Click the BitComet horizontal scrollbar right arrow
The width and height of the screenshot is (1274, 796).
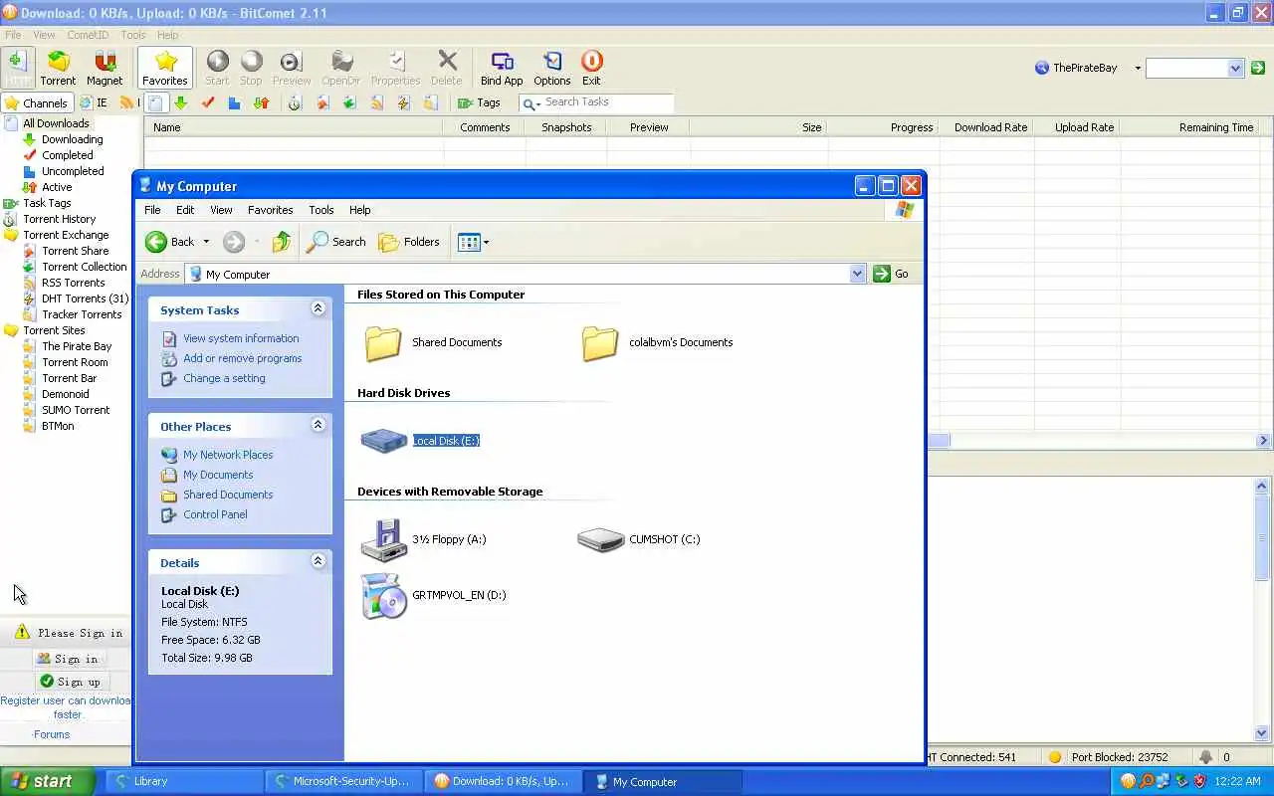tap(1263, 441)
